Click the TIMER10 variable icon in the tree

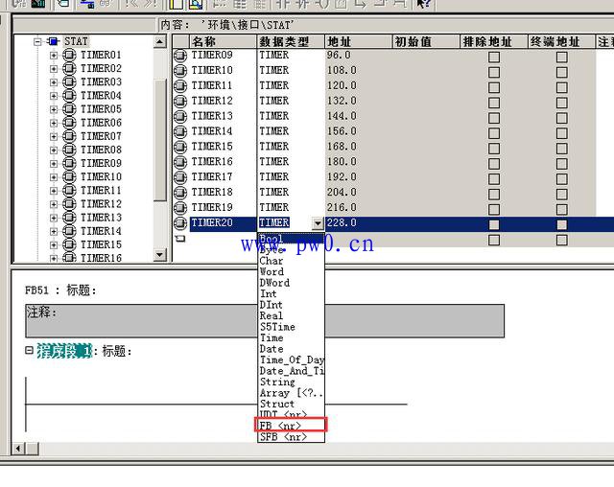[x=69, y=176]
